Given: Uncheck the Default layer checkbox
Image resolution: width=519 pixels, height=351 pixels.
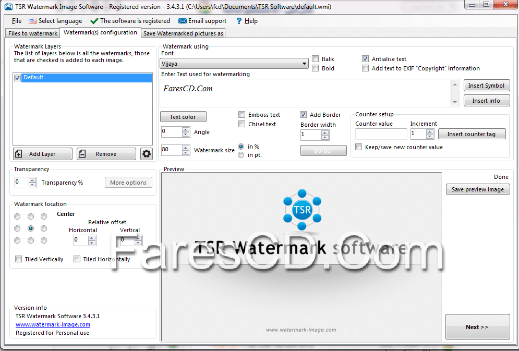Looking at the screenshot, I should [18, 78].
